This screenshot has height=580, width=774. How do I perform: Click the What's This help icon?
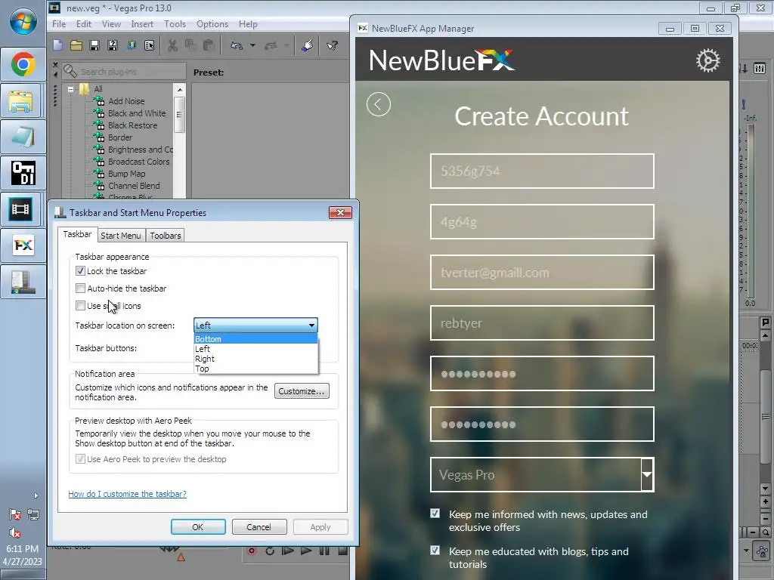(333, 45)
